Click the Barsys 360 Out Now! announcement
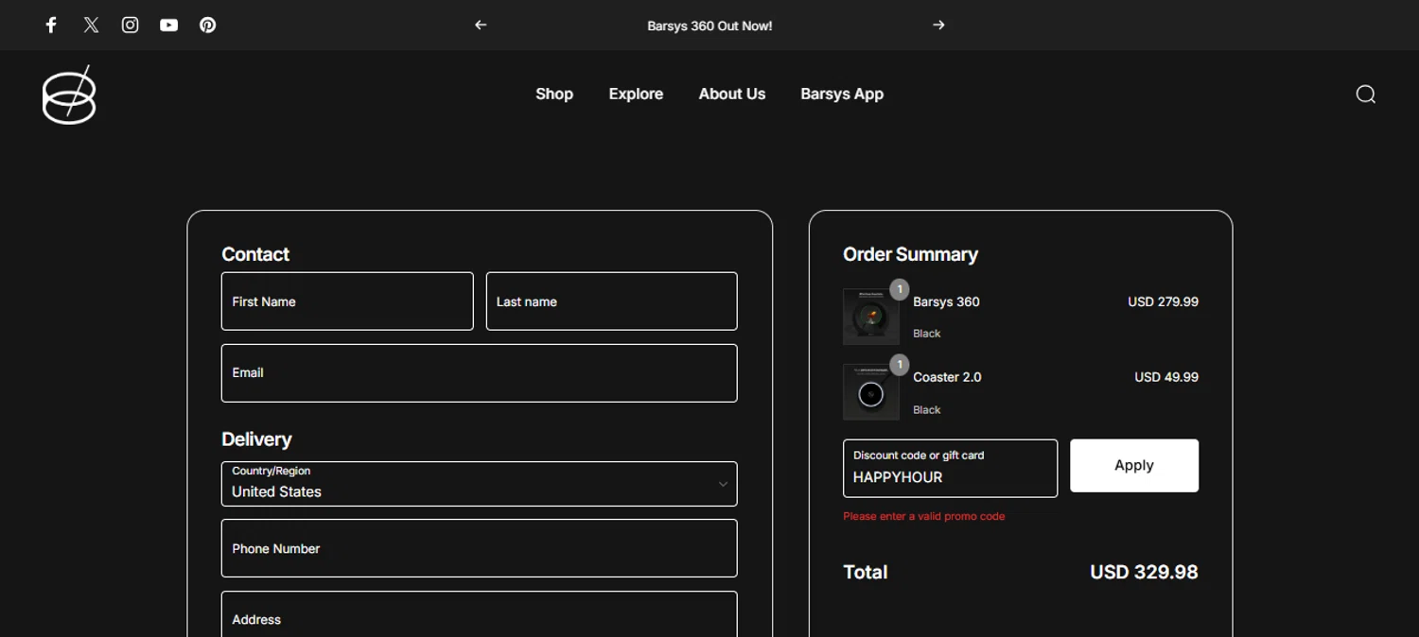This screenshot has width=1419, height=637. click(709, 26)
